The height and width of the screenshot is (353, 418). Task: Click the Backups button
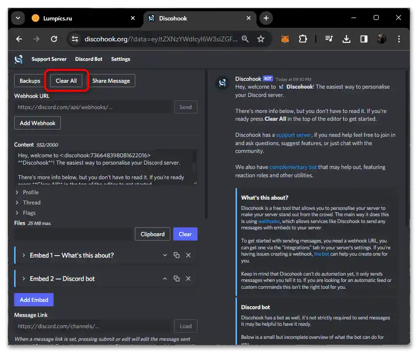[x=30, y=81]
